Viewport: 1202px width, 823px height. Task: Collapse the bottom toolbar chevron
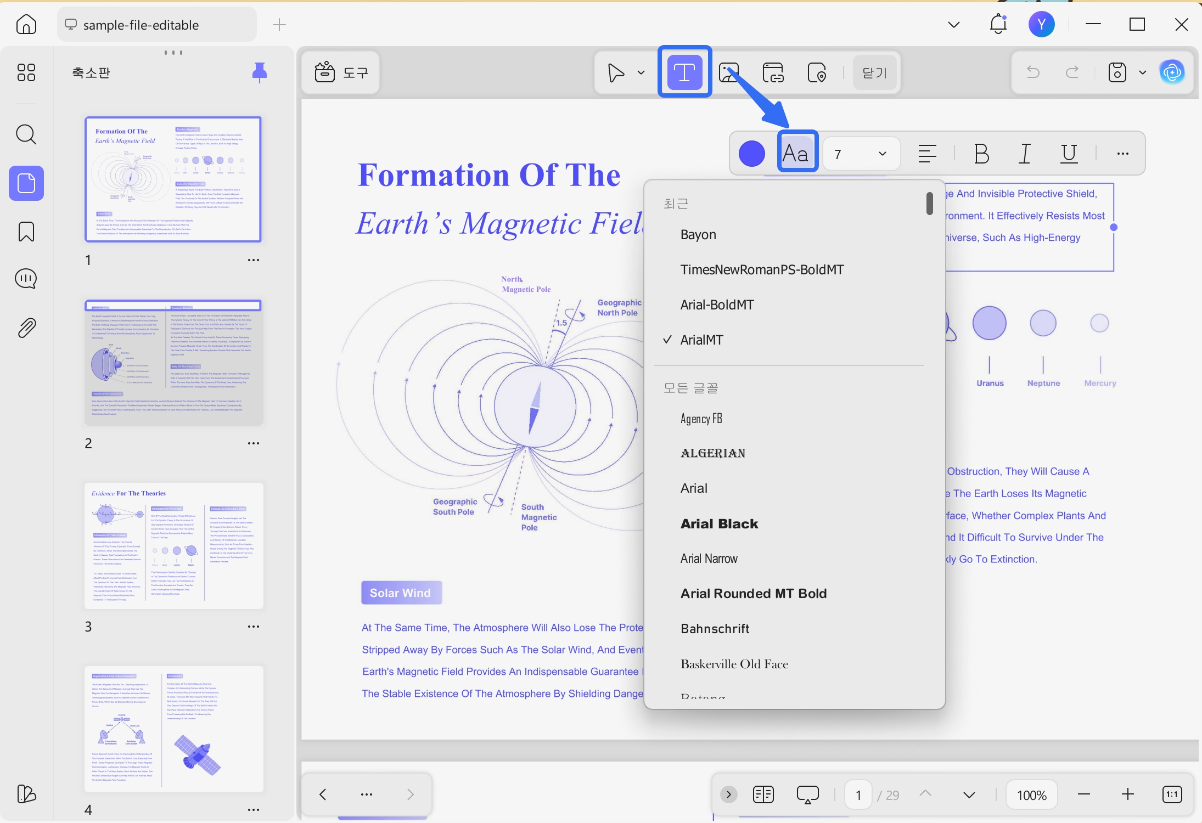click(729, 794)
